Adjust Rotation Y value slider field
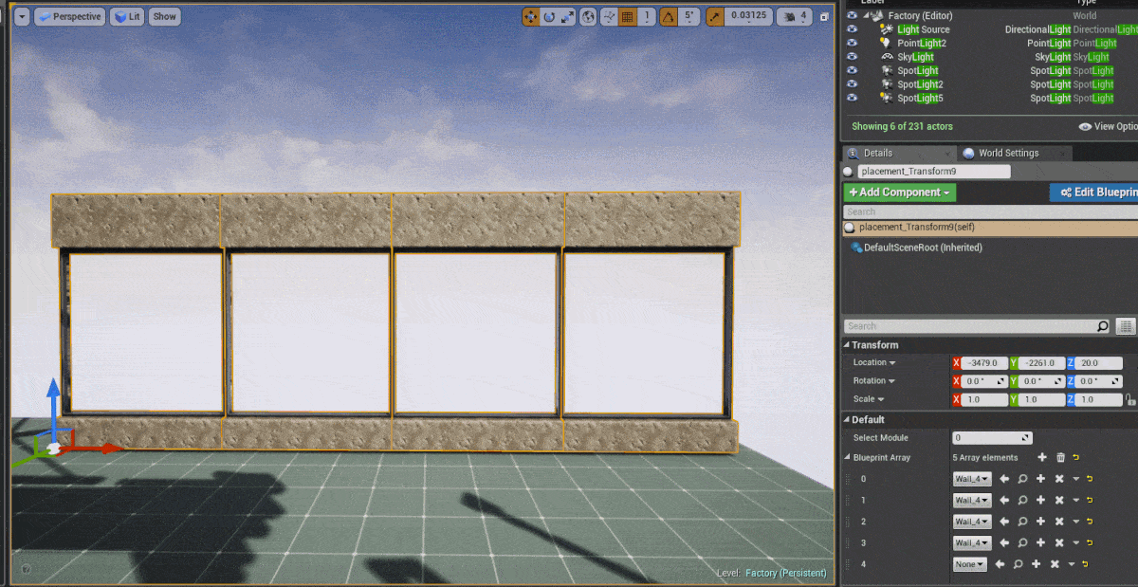The height and width of the screenshot is (587, 1138). (1042, 381)
